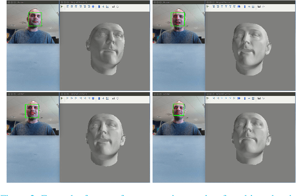
Task: Click the green face box in top-left webcam
Action: click(x=35, y=19)
